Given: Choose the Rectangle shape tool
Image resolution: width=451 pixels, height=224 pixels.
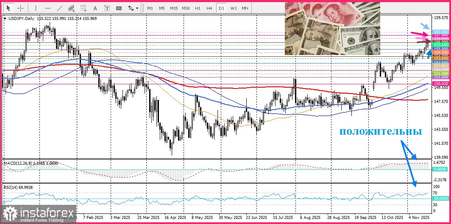Looking at the screenshot, I should 119,8.
